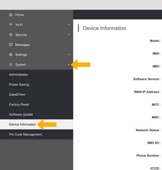This screenshot has height=170, width=162.
Task: Expand the Wi-Fi submenu arrow
Action: click(x=69, y=25)
